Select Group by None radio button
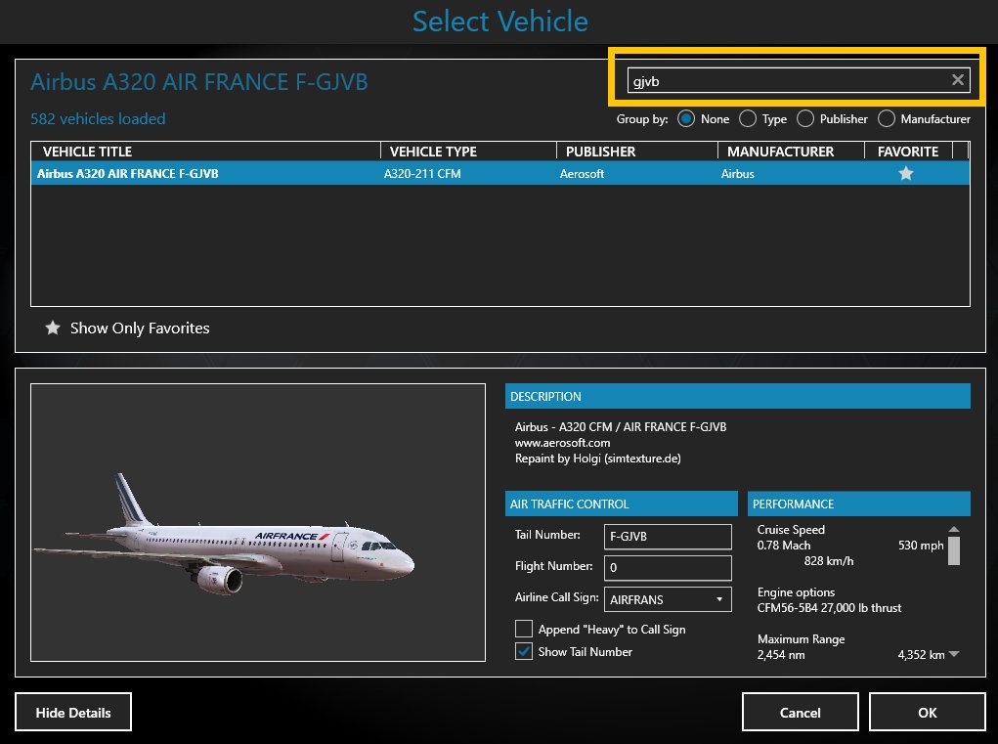 686,119
